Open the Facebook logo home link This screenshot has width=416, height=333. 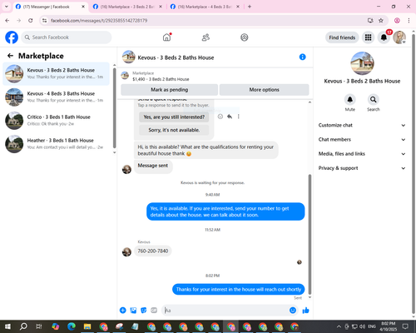point(12,37)
